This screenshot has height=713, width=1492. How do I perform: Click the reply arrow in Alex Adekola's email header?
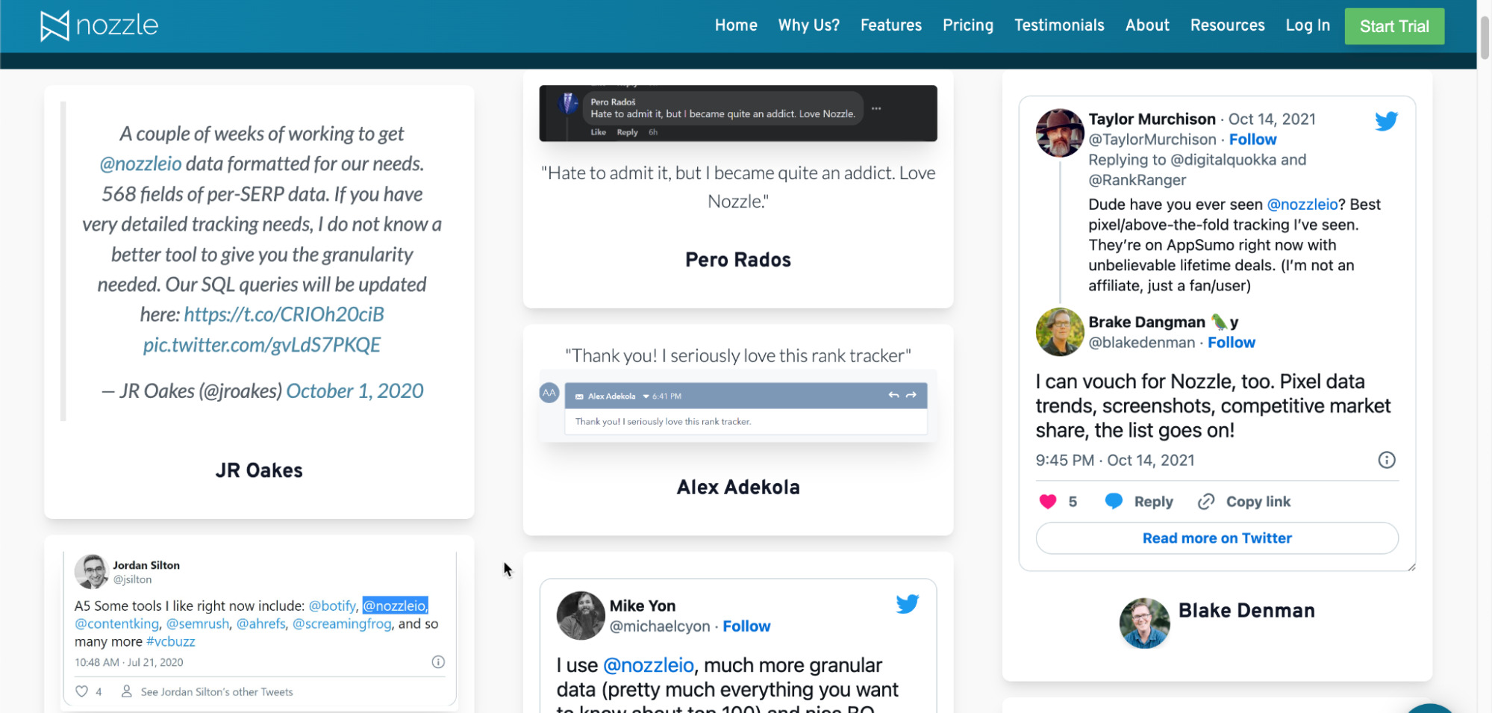point(893,395)
